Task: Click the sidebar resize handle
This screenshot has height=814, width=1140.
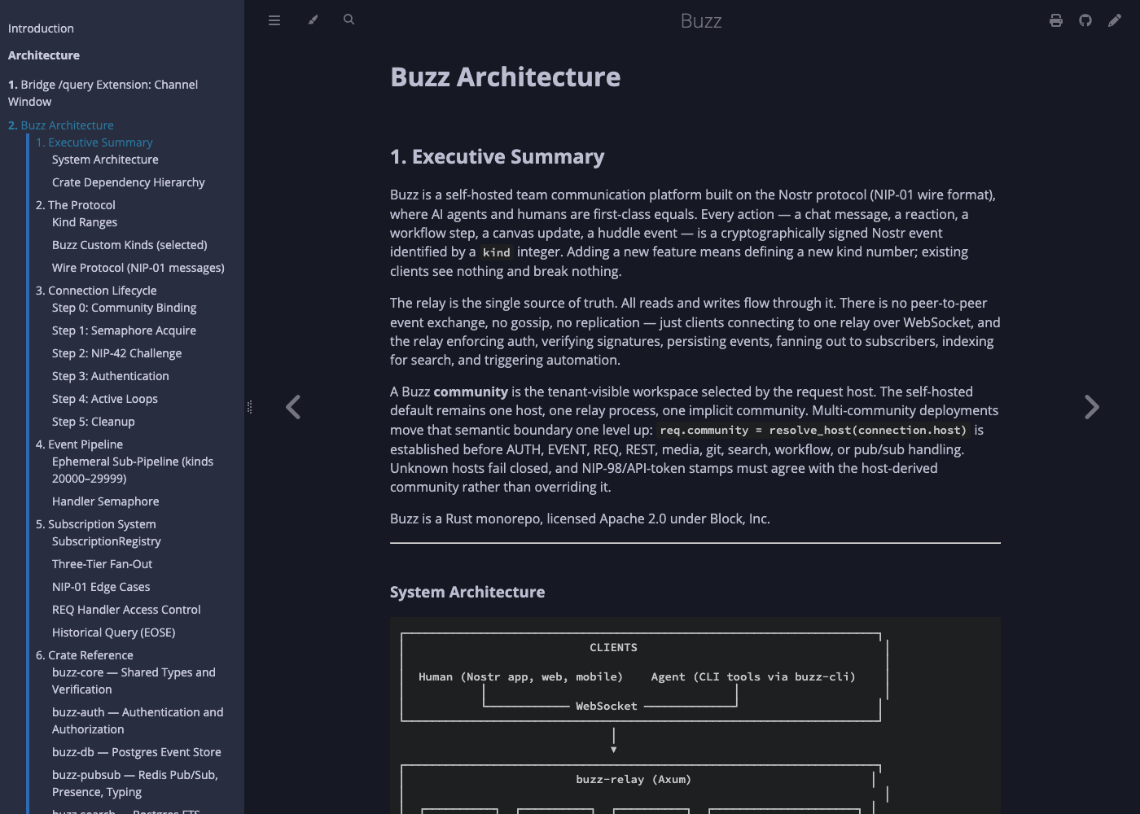Action: tap(249, 407)
